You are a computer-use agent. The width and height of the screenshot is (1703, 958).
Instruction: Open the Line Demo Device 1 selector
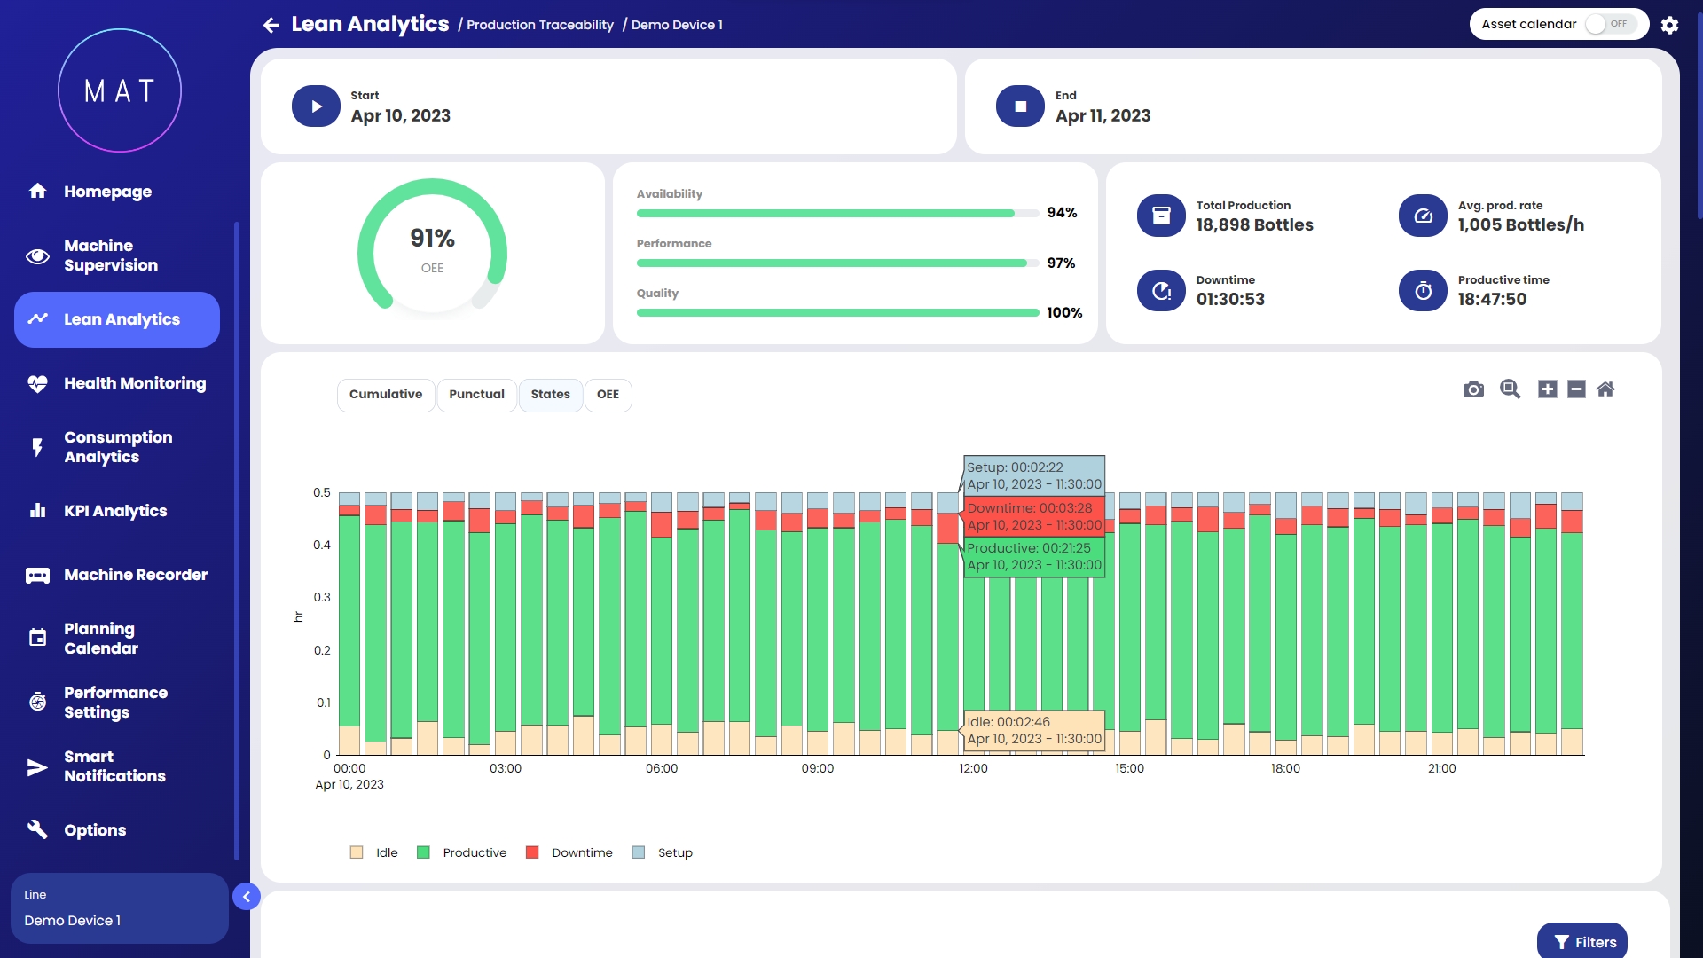(x=119, y=908)
